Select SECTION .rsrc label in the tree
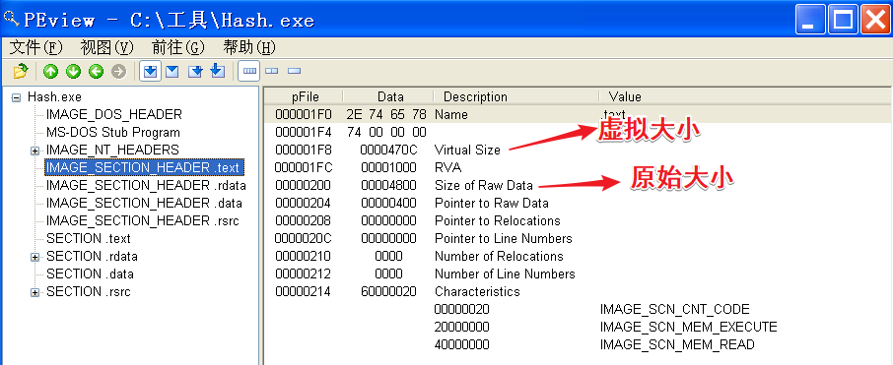 [x=89, y=291]
